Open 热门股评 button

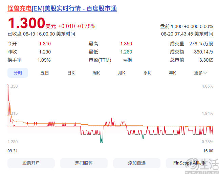(x=84, y=163)
